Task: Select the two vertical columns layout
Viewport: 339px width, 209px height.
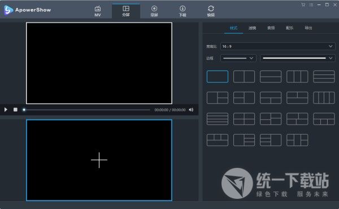Action: coord(244,77)
